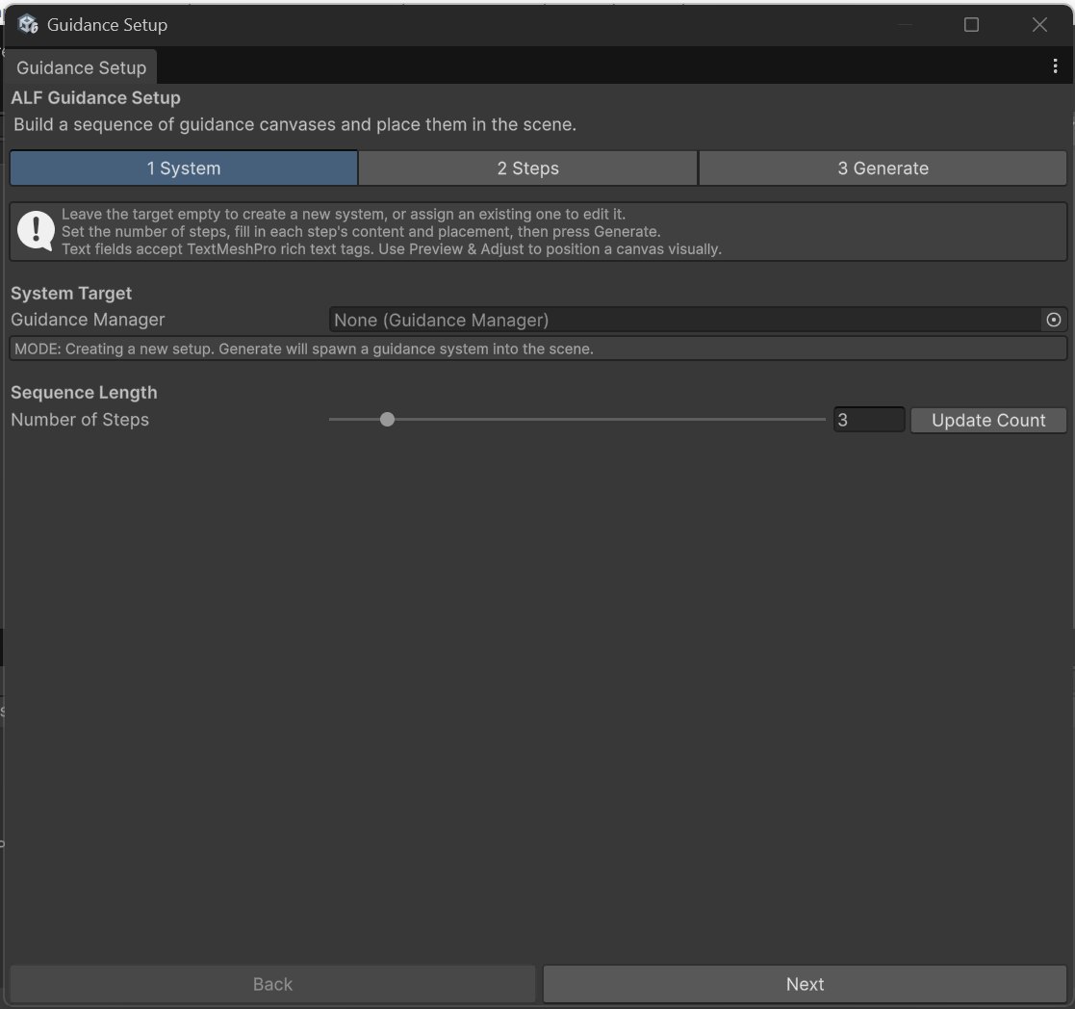Close the Guidance Setup window
The height and width of the screenshot is (1009, 1075).
(1039, 25)
